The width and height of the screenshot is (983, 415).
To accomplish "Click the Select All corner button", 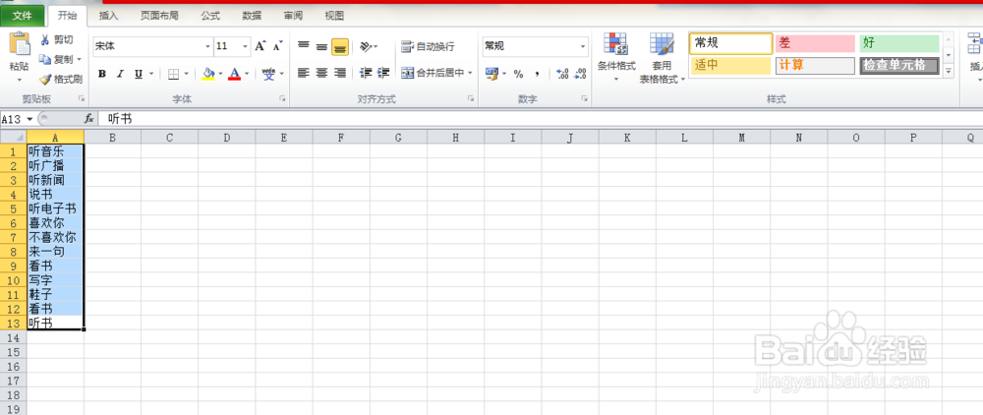I will tap(13, 137).
